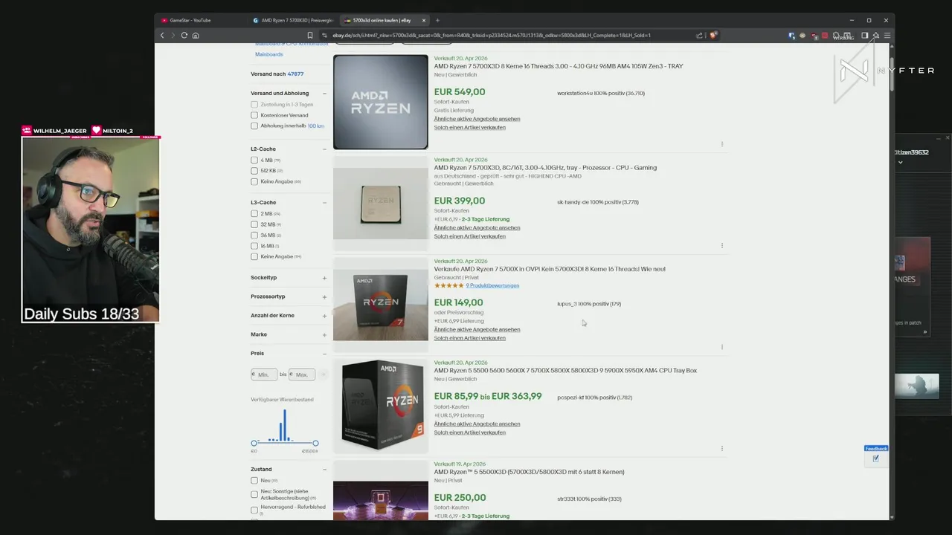Expand the Sockeltyp filter
The image size is (952, 535).
324,278
